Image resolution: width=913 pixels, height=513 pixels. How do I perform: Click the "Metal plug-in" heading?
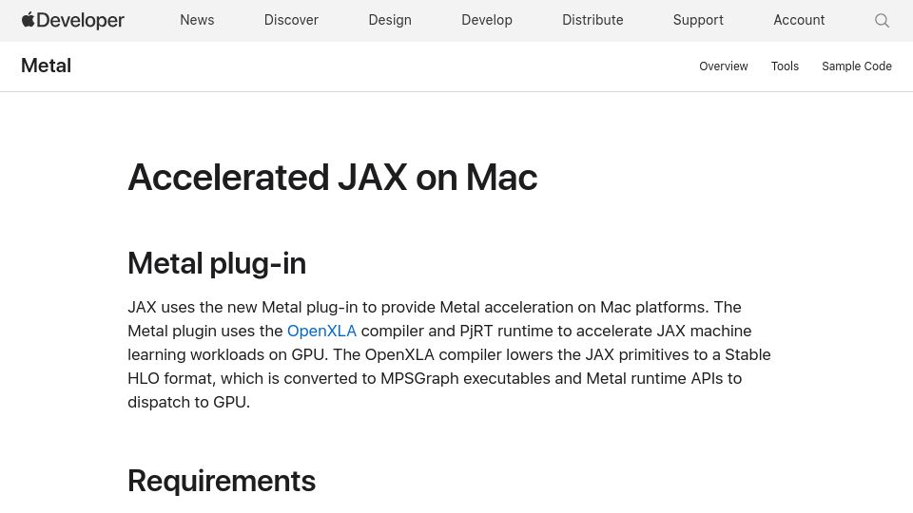click(217, 263)
